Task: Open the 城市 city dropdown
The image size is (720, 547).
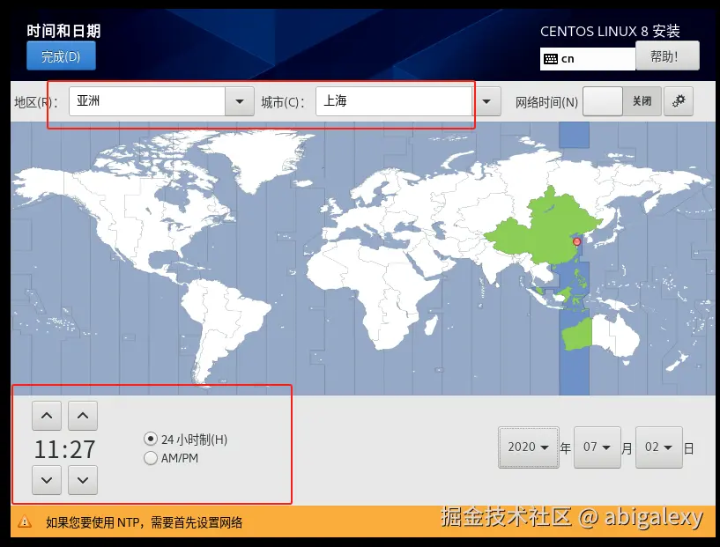Action: 487,101
